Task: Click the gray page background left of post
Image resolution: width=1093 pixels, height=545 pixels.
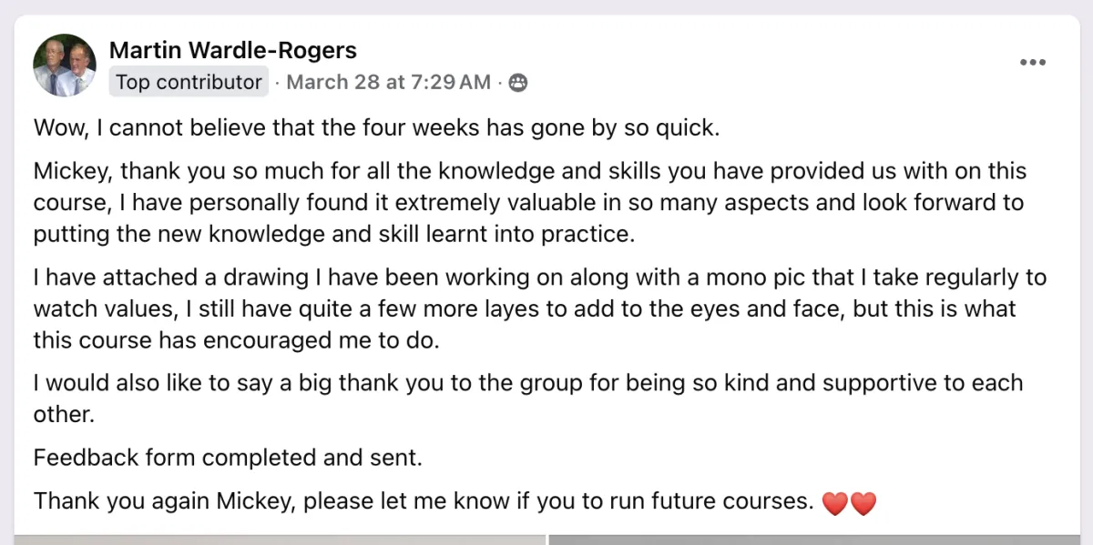Action: pyautogui.click(x=6, y=273)
